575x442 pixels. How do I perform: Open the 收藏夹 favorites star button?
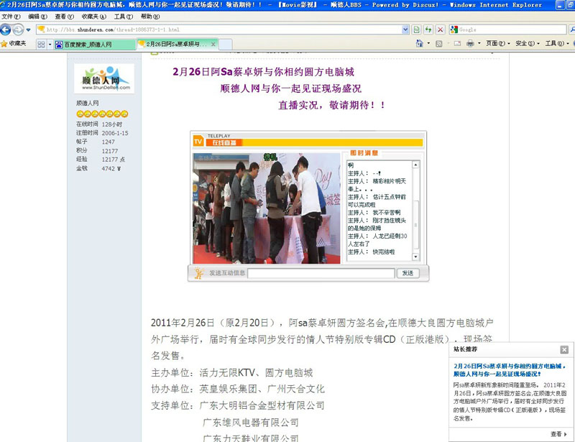14,44
